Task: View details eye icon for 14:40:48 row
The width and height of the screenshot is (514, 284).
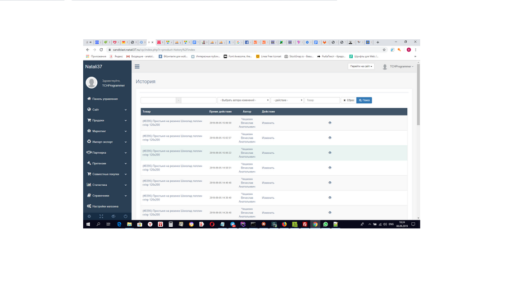Action: click(x=330, y=183)
